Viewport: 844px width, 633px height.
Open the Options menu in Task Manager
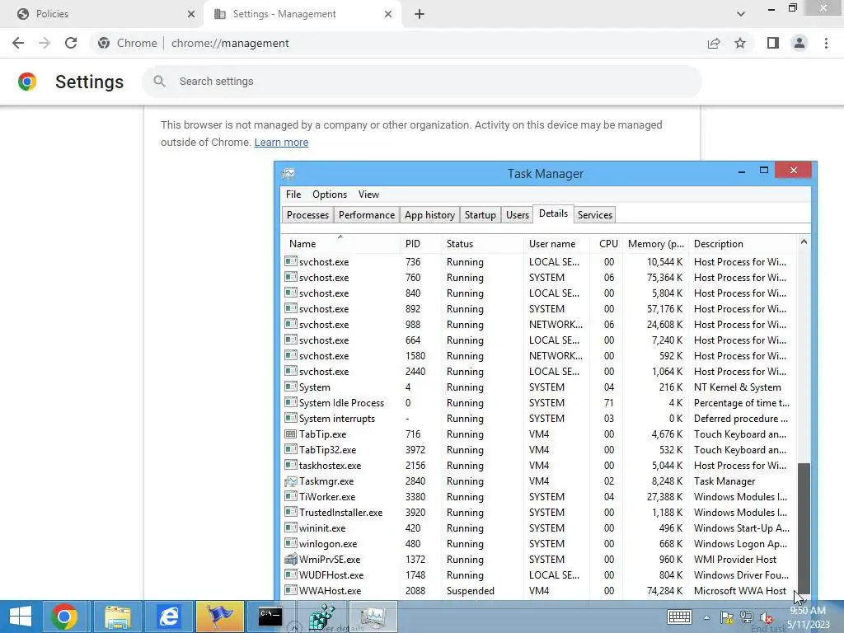point(330,195)
